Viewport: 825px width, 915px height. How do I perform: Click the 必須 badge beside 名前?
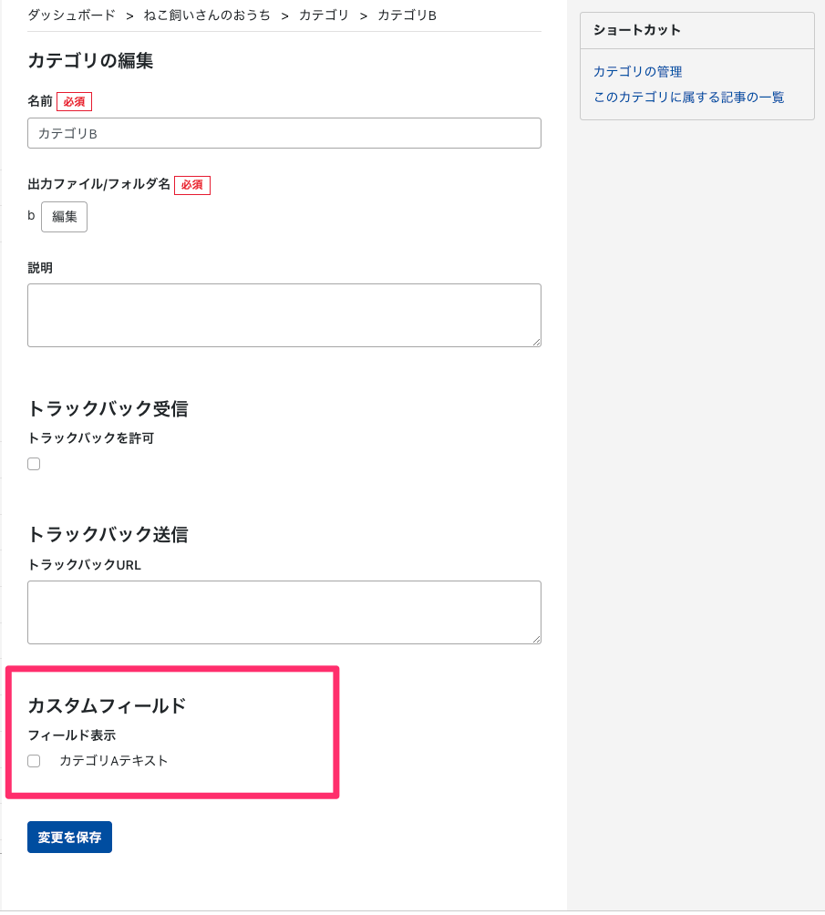pyautogui.click(x=74, y=102)
